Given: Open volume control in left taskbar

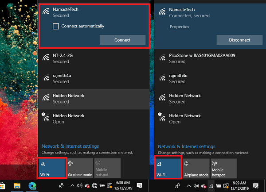Looking at the screenshot, I should pos(79,186).
